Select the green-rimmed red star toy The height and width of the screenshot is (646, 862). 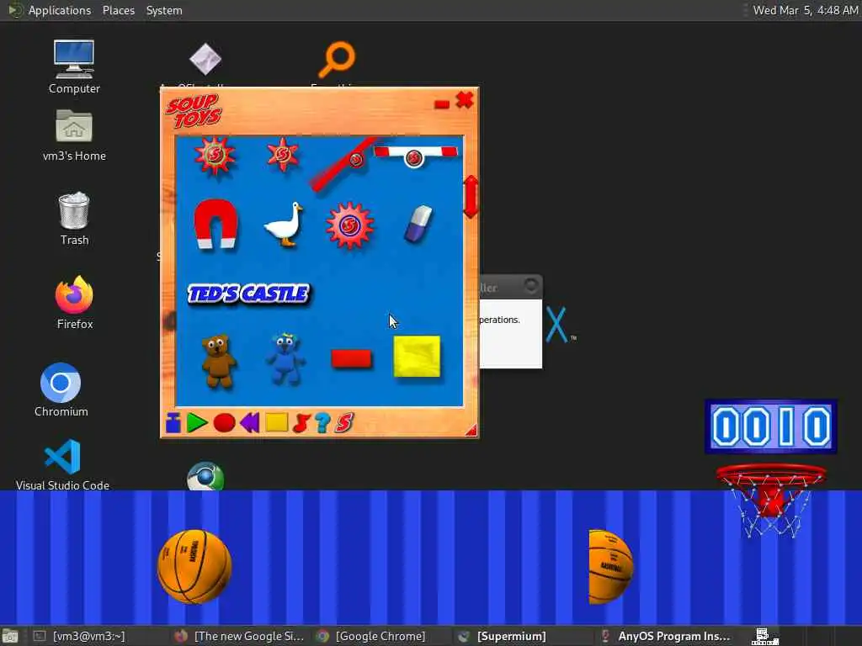point(215,156)
